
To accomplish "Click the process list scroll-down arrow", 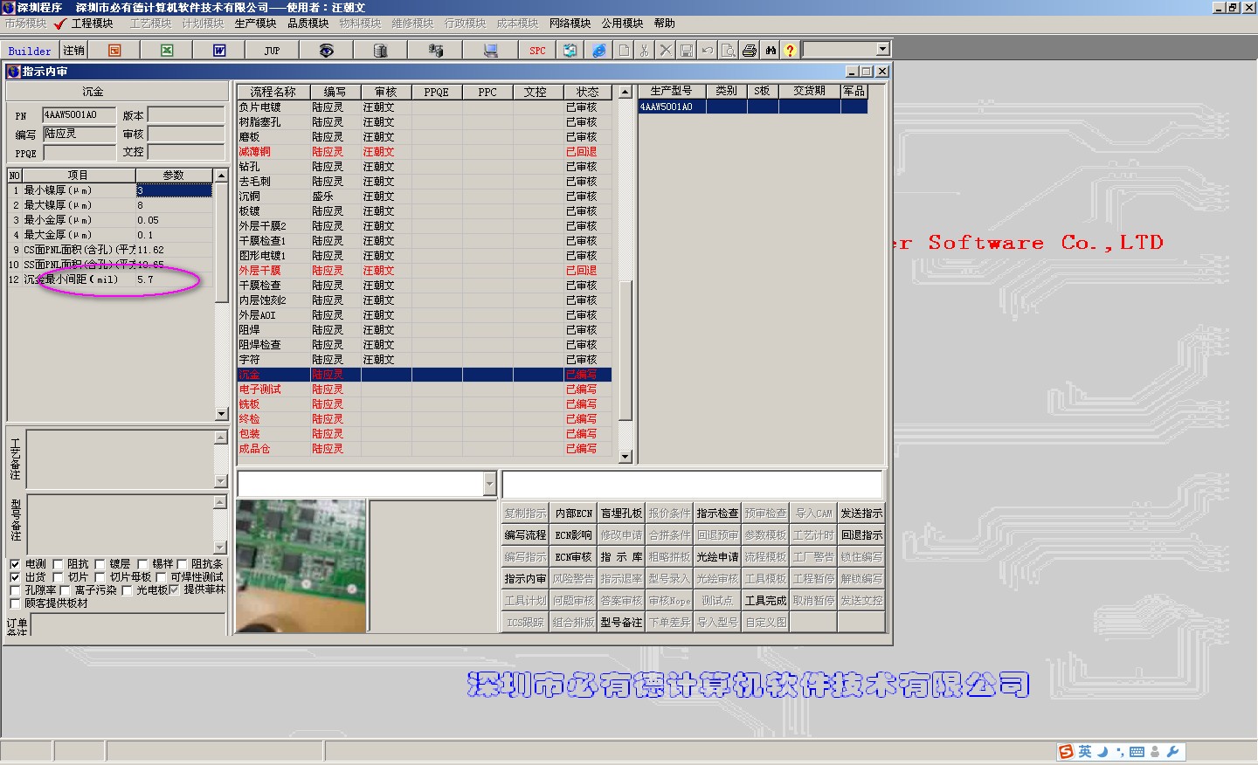I will (x=625, y=457).
